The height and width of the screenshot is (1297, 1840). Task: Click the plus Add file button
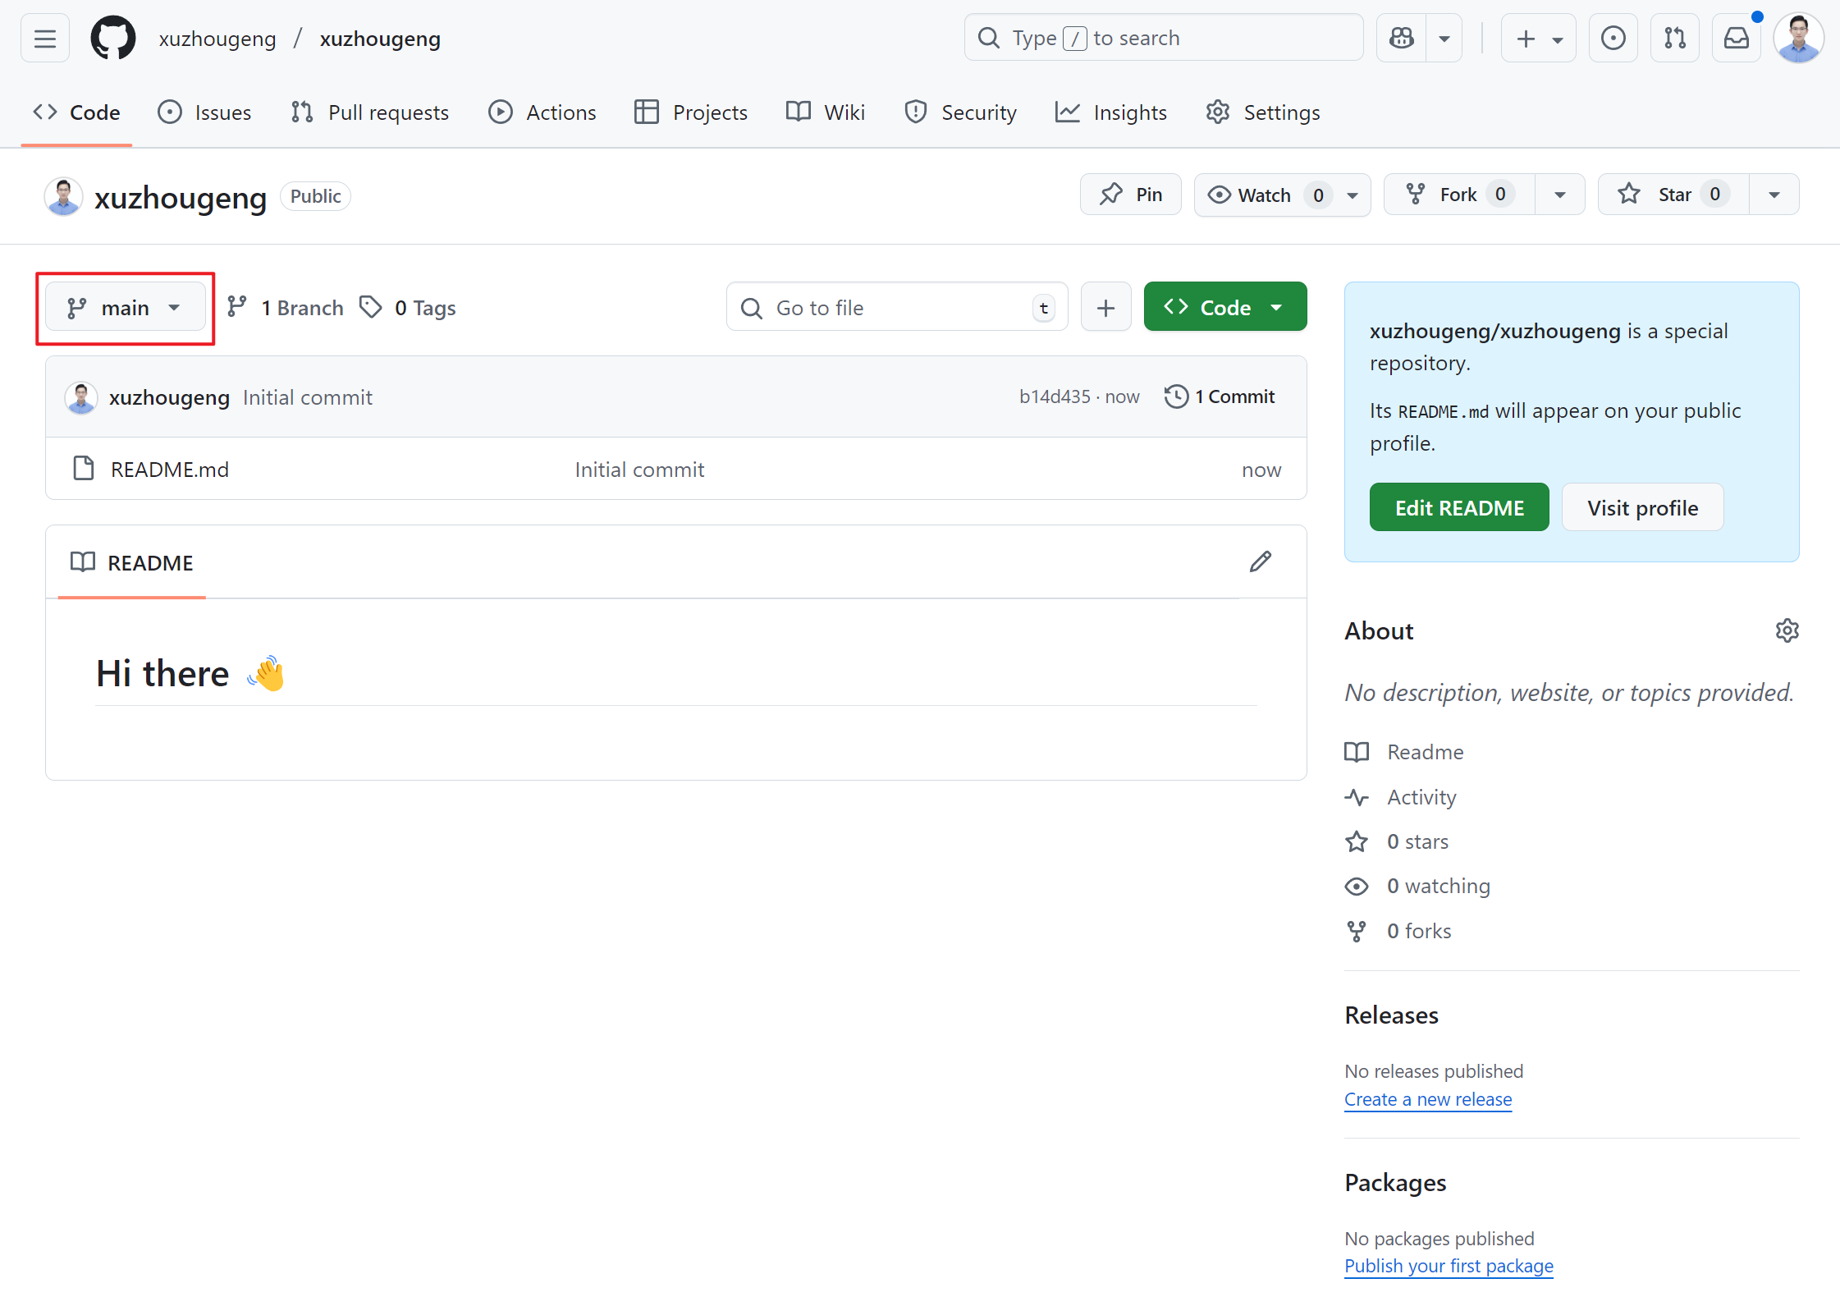click(1105, 308)
